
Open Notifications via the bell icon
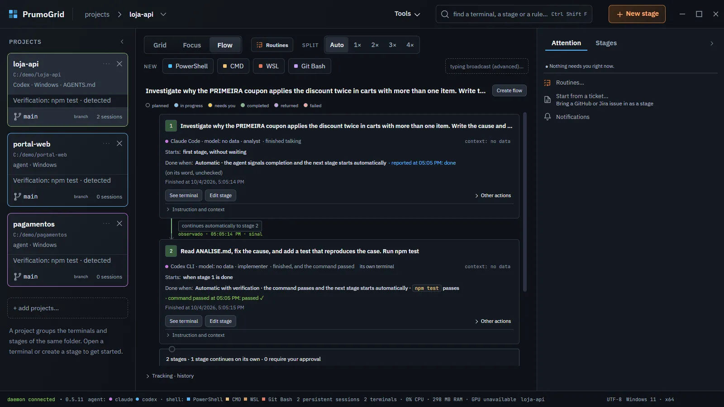(547, 117)
